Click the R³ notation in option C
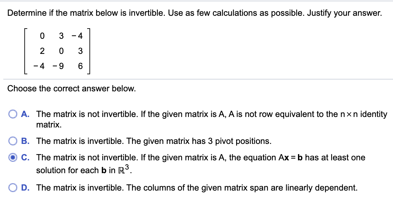 (x=122, y=168)
